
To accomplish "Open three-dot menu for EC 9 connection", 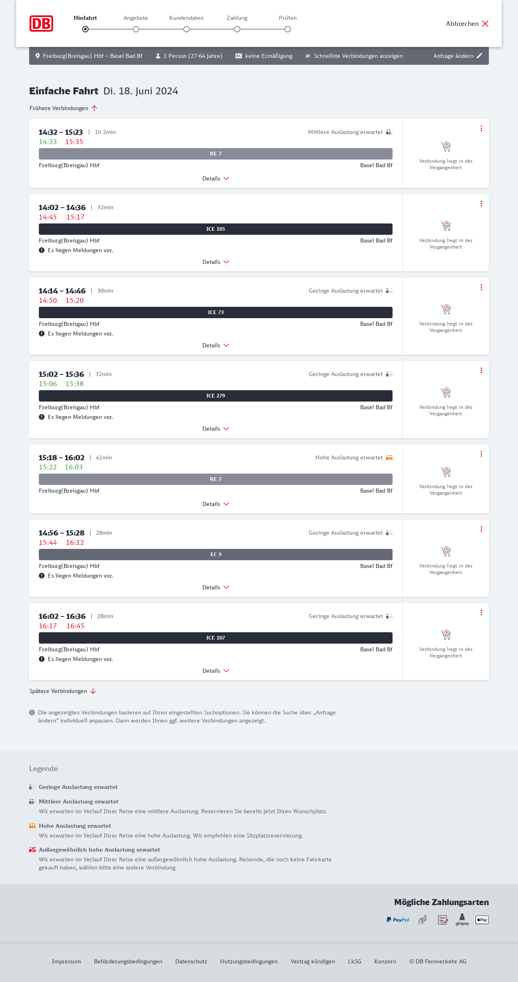I will click(x=481, y=529).
